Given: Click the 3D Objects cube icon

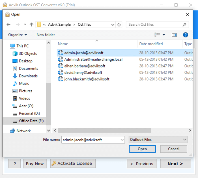Looking at the screenshot, I should [x=15, y=53].
